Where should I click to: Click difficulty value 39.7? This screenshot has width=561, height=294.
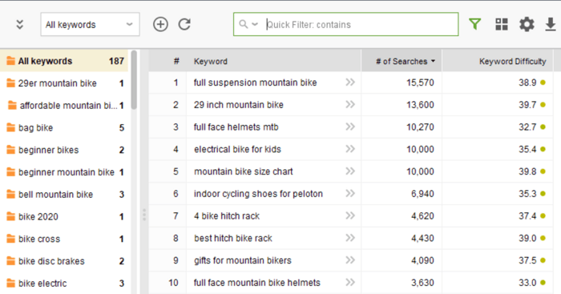(527, 105)
